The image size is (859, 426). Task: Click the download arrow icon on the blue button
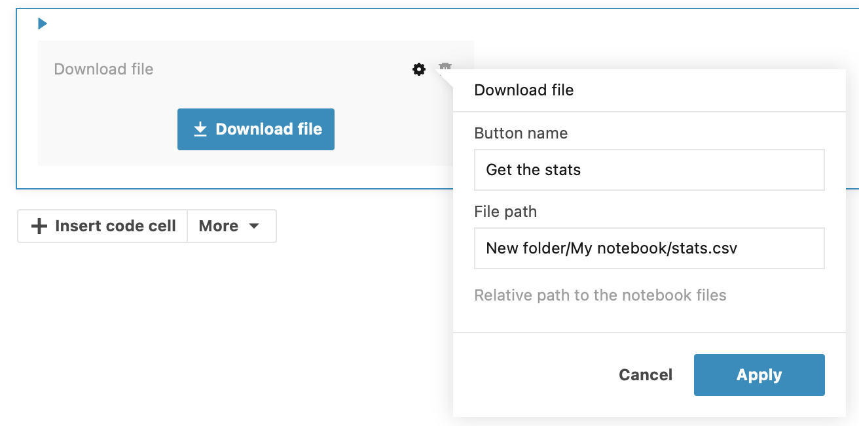pyautogui.click(x=200, y=129)
